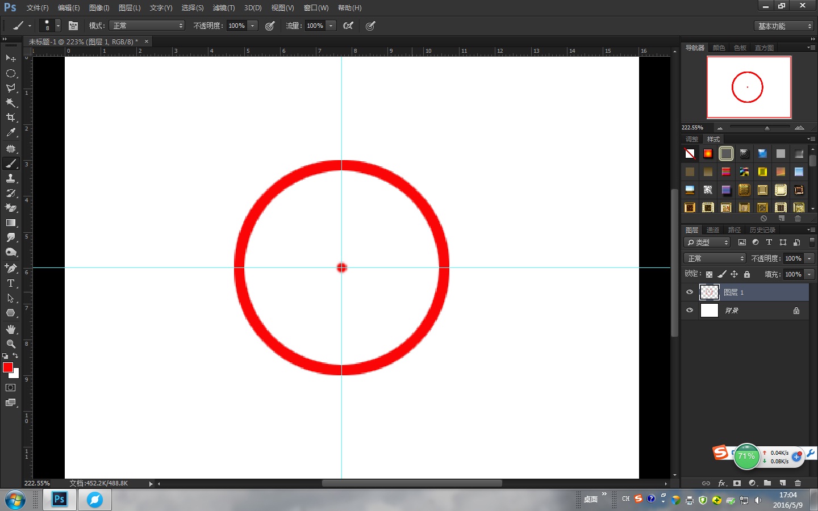
Task: Open the 滤镜(T) menu
Action: click(x=223, y=8)
